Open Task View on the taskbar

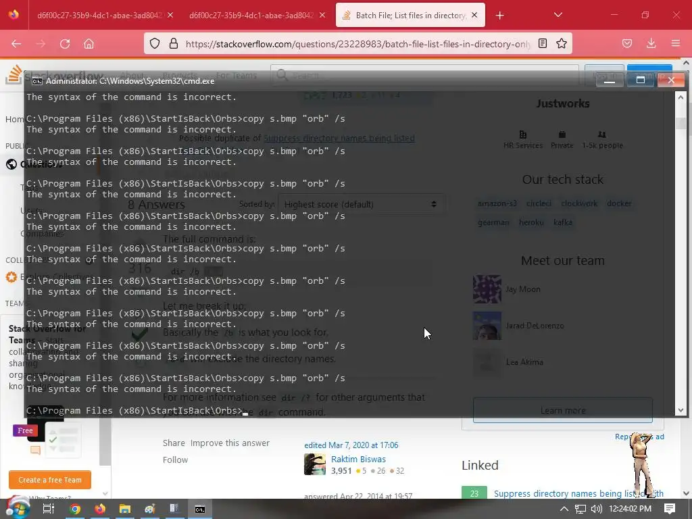48,509
